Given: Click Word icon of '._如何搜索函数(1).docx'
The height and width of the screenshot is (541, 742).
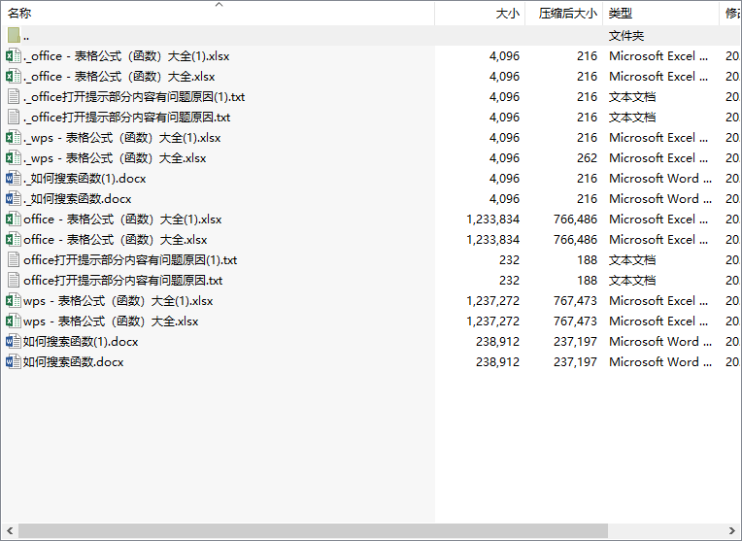Looking at the screenshot, I should [x=14, y=178].
